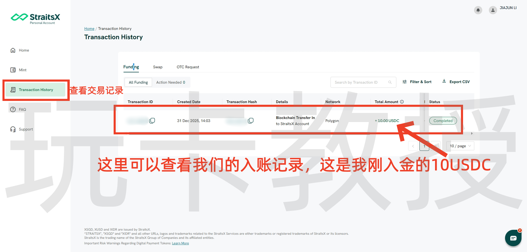Go to next page arrow
The image size is (527, 252).
[436, 146]
